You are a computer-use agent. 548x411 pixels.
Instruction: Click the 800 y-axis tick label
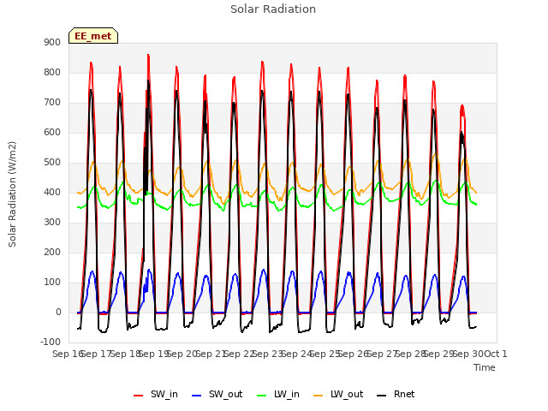(x=52, y=72)
